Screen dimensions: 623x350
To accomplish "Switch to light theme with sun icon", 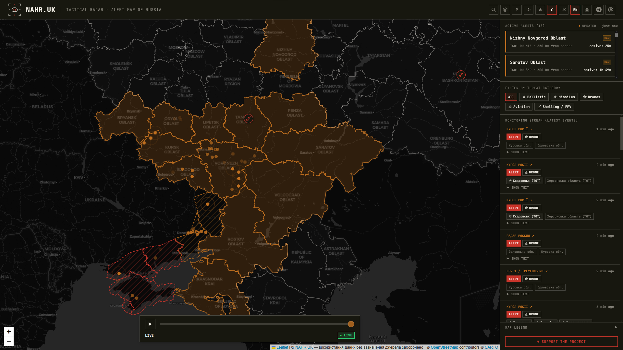I will click(x=540, y=10).
